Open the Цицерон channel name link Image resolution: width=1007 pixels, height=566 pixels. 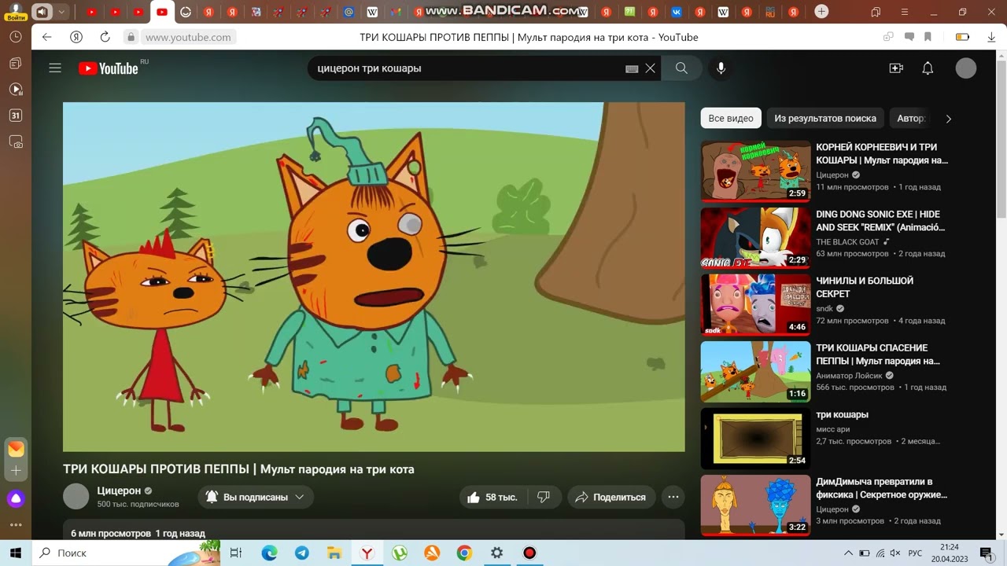[x=119, y=491]
